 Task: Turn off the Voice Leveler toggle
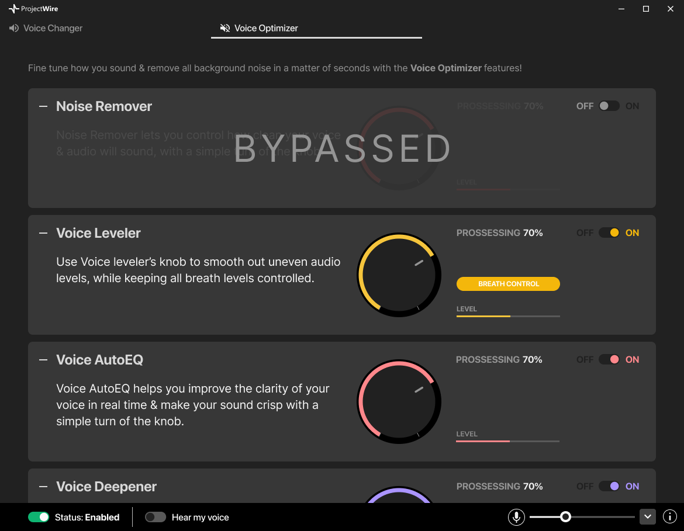coord(609,233)
